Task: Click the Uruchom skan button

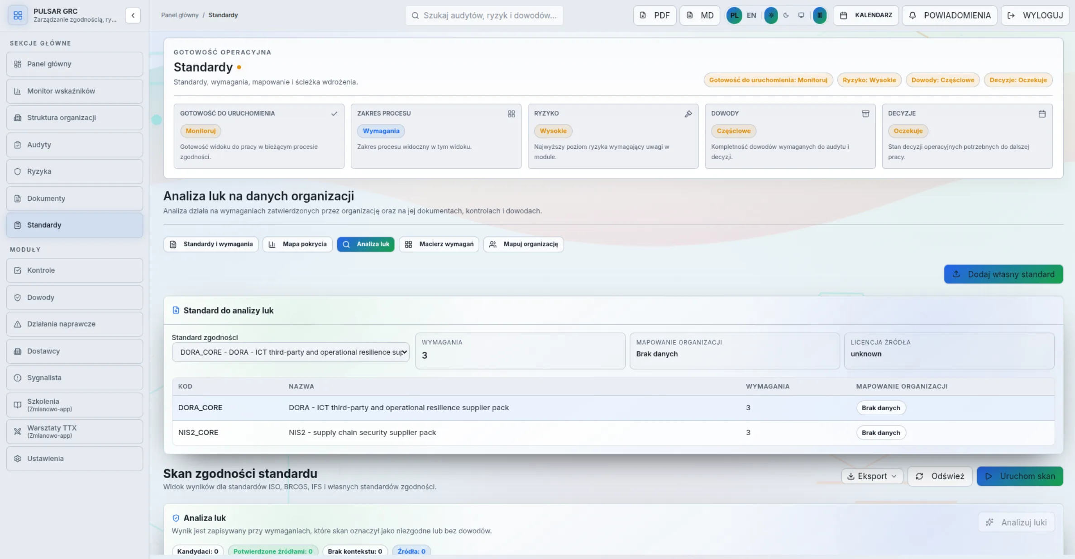Action: 1020,476
